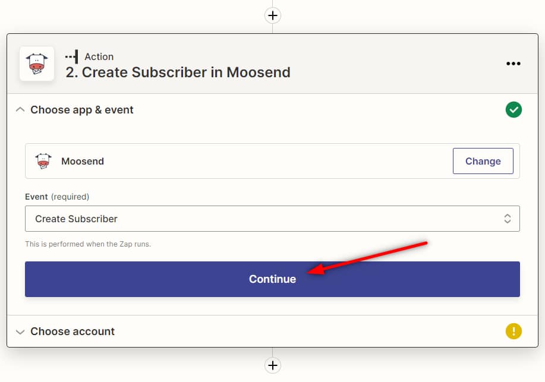Open the Event dropdown showing Create Subscriber
This screenshot has height=382, width=545.
[x=272, y=219]
